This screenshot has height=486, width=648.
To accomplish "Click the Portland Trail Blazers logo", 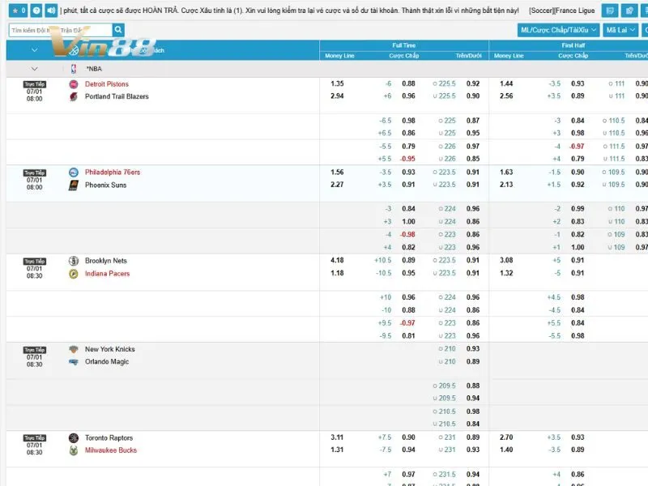I will (x=74, y=96).
